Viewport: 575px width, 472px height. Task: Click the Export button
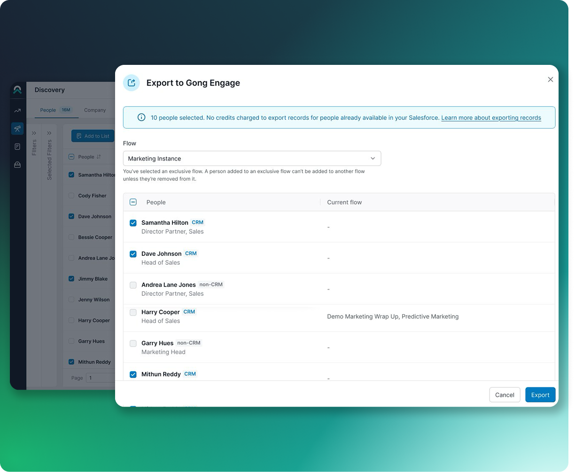[540, 395]
